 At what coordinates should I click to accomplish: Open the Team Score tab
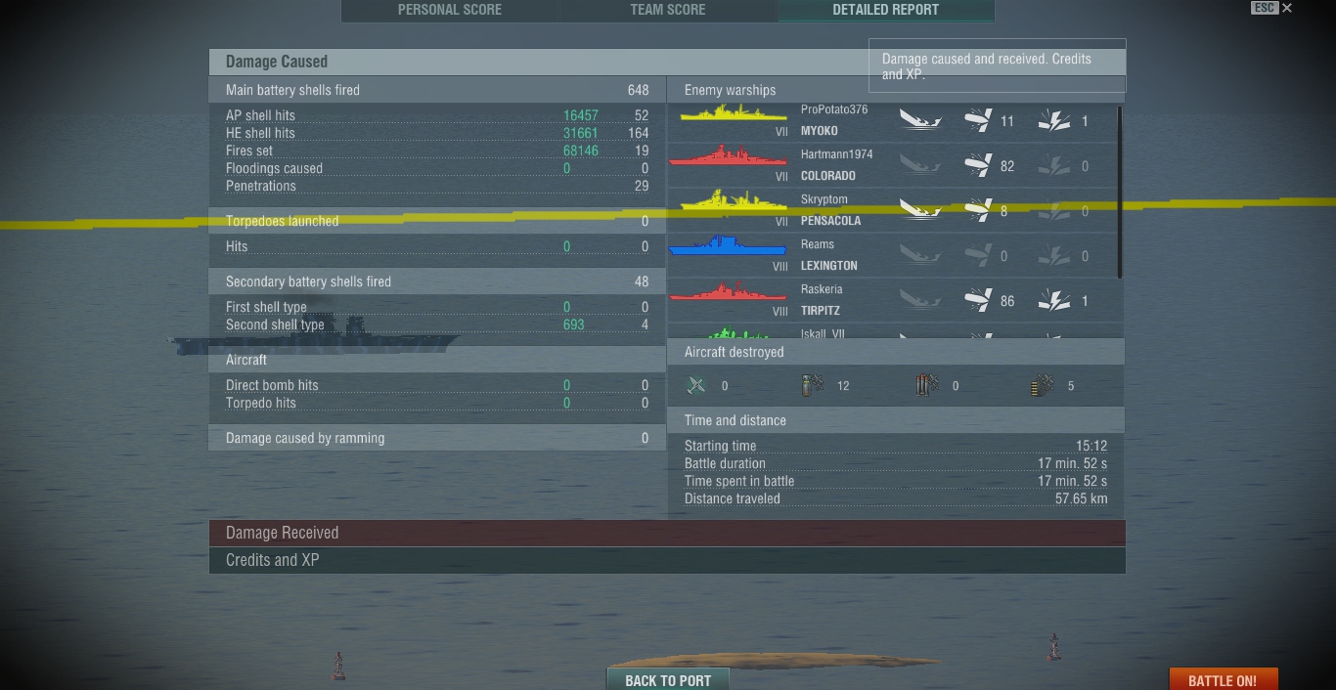click(x=668, y=10)
